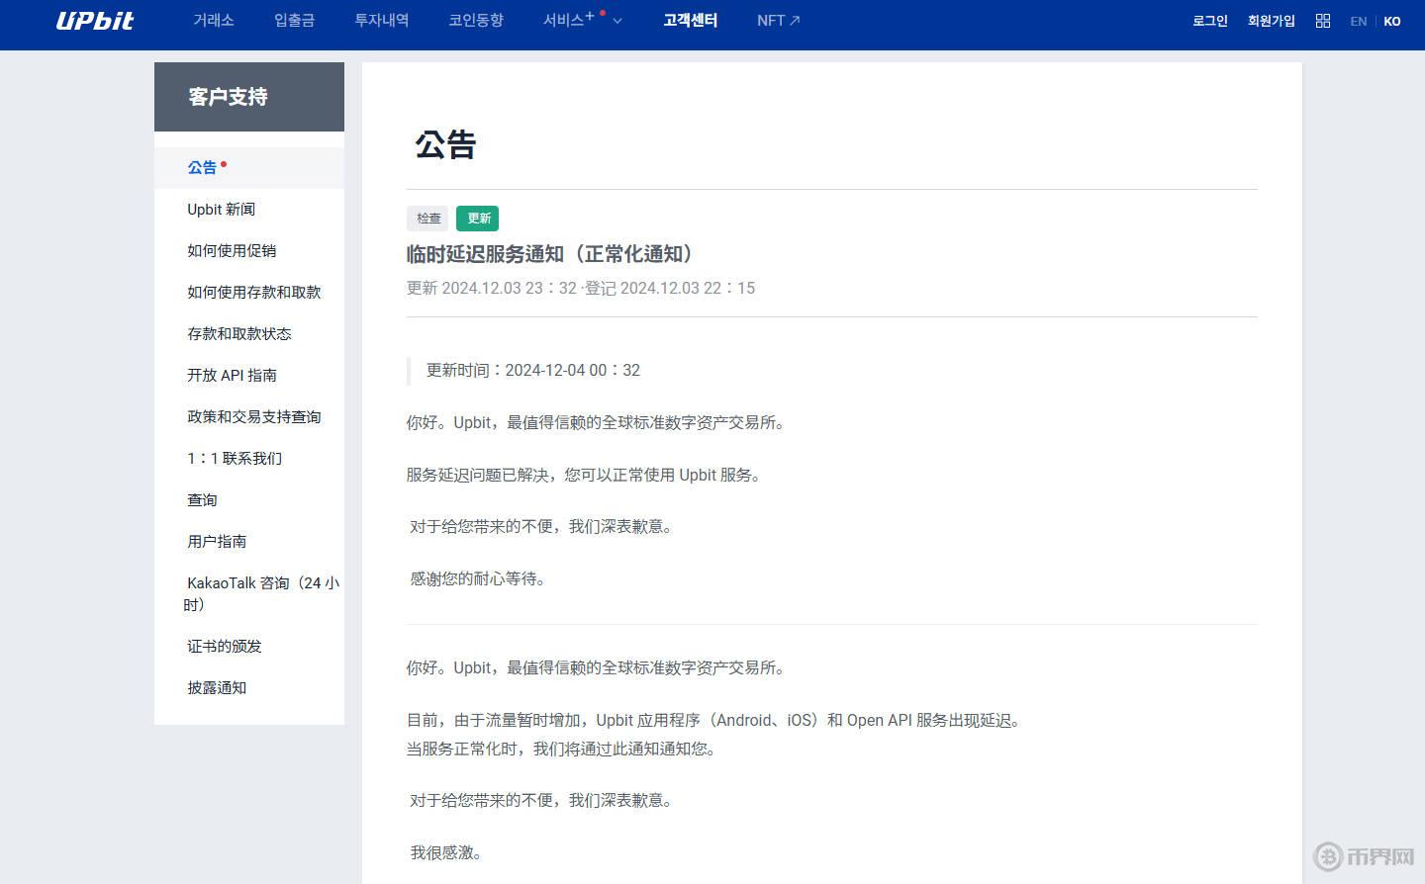Viewport: 1425px width, 884px height.
Task: Click the green 更新 badge
Action: [x=478, y=219]
